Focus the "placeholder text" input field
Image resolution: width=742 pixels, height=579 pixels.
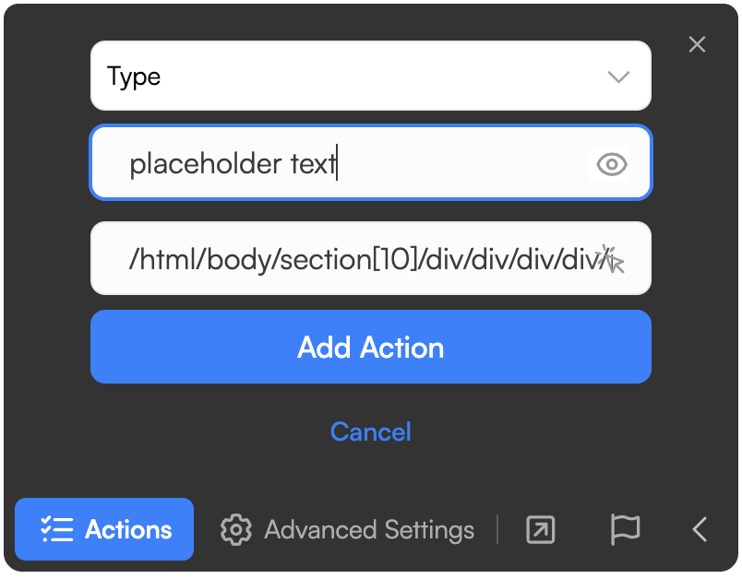(351, 164)
